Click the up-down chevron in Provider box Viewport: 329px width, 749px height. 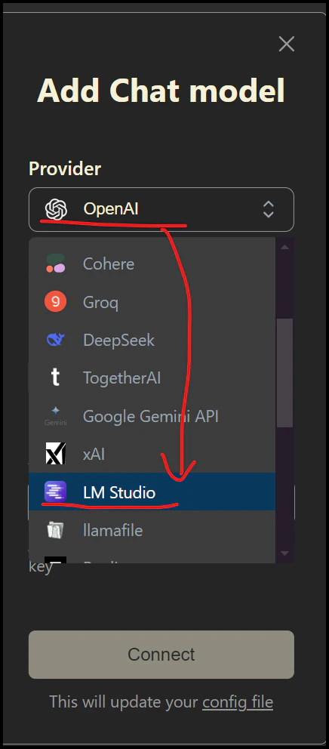[269, 209]
